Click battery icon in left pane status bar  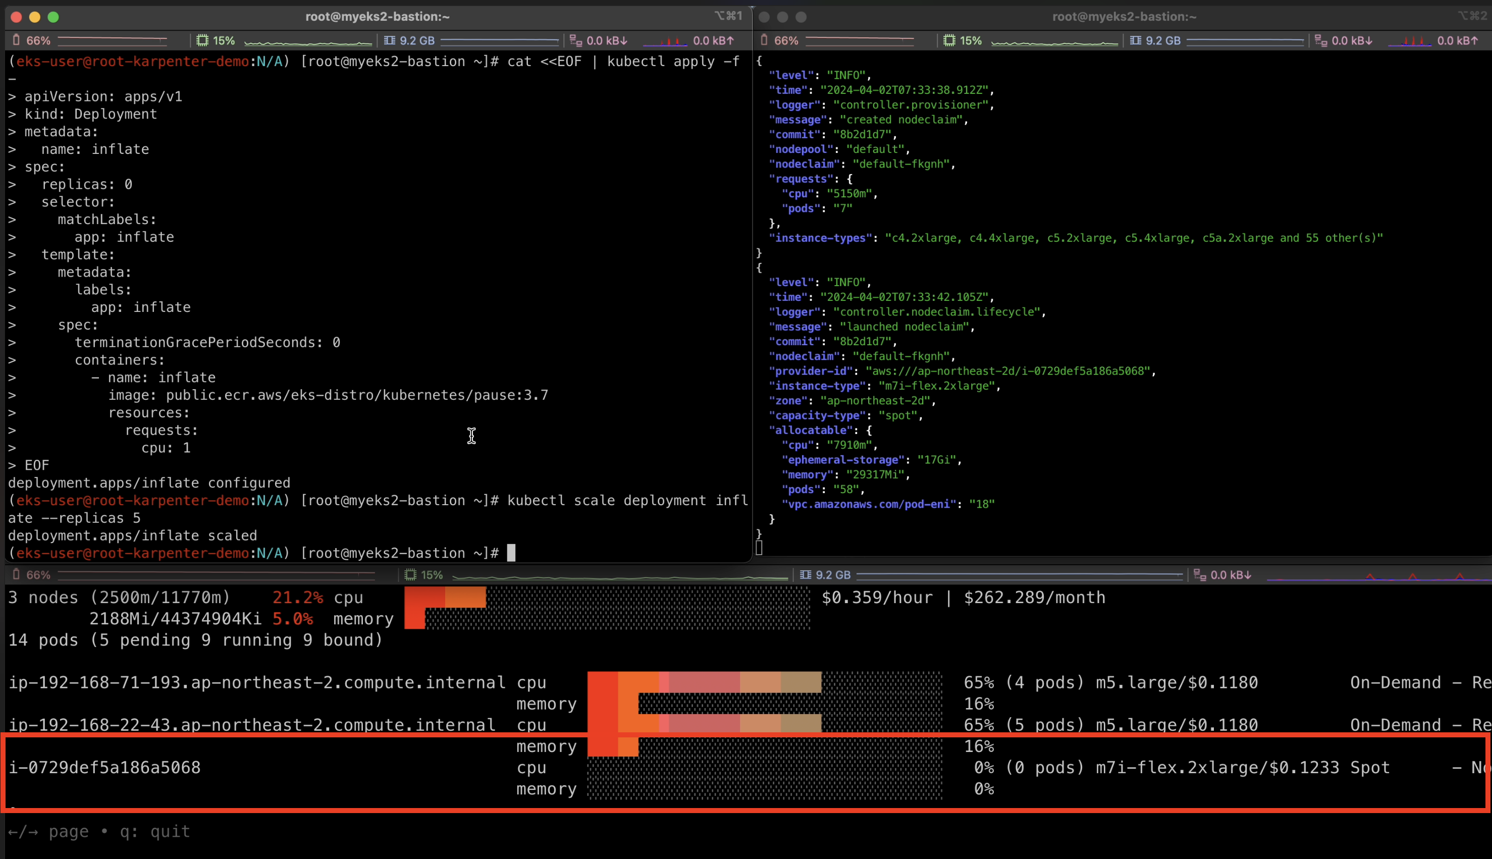(16, 40)
